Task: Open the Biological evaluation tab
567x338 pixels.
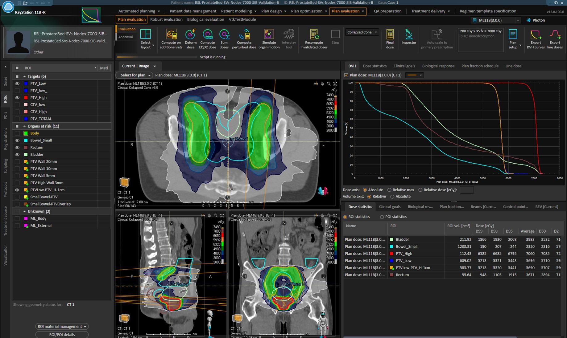Action: 205,19
